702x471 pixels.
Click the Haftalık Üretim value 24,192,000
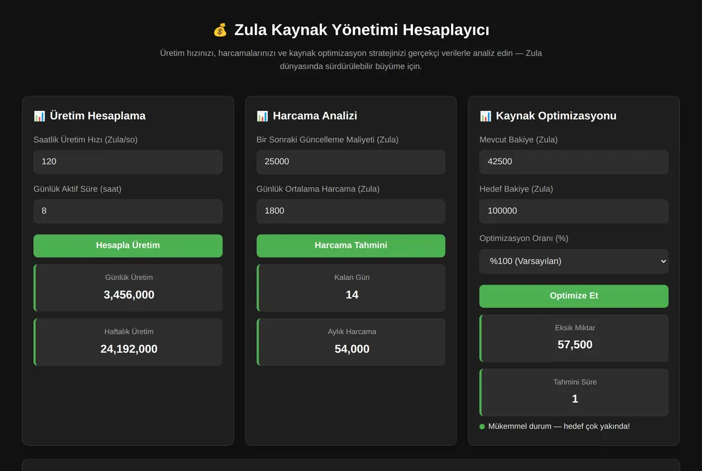tap(129, 349)
